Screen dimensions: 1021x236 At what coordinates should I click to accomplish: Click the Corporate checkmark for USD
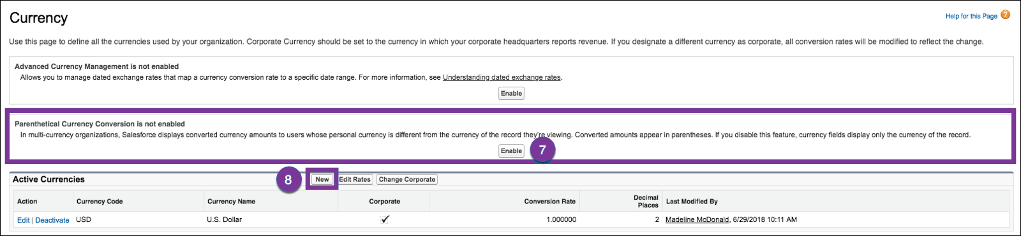click(x=385, y=219)
